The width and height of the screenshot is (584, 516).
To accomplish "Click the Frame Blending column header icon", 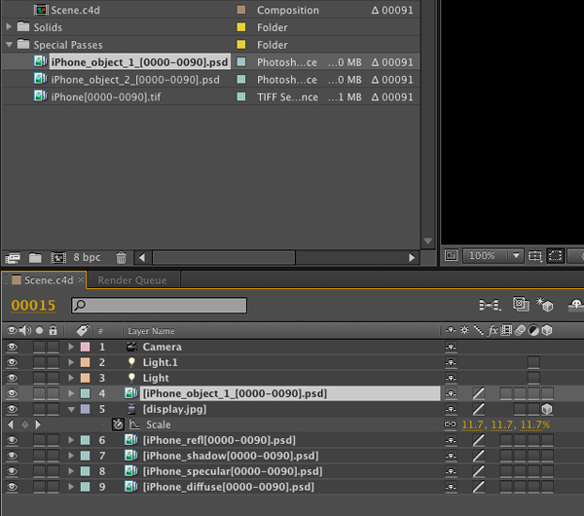I will pyautogui.click(x=506, y=330).
